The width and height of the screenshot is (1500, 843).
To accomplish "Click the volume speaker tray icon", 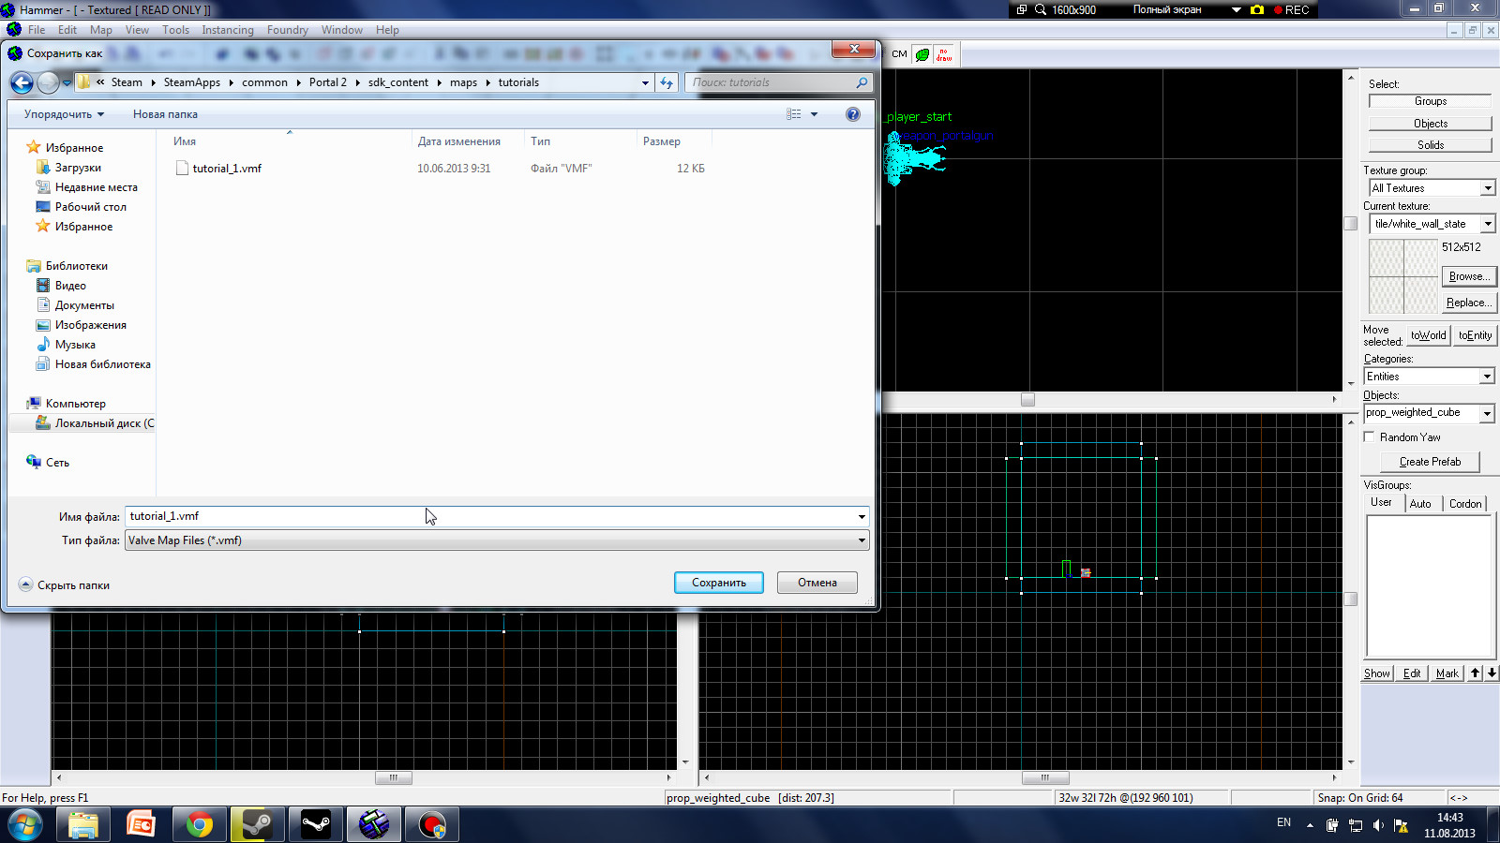I will click(1378, 825).
